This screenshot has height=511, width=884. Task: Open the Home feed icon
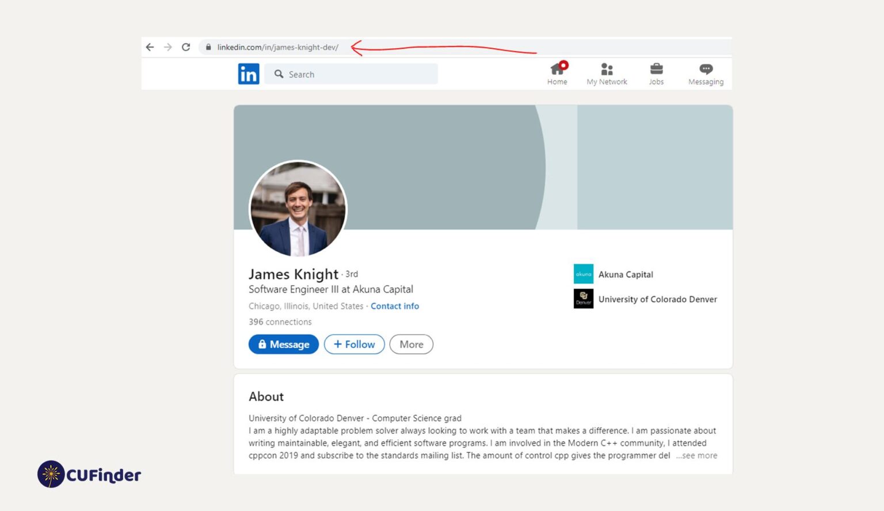tap(557, 74)
